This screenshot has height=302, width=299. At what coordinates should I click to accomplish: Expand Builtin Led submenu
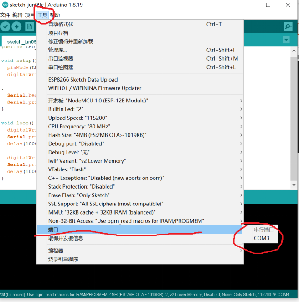coord(140,109)
